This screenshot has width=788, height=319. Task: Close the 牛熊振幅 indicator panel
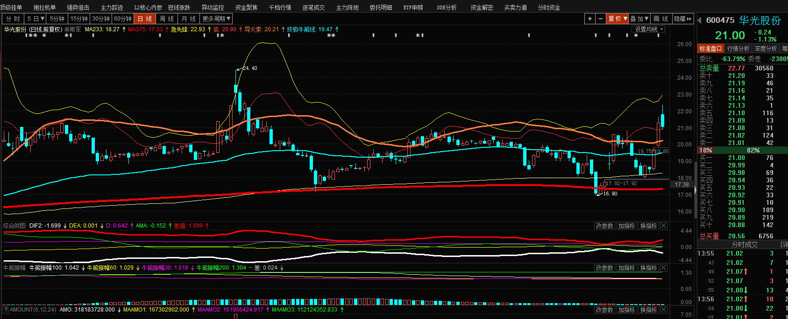pyautogui.click(x=664, y=268)
